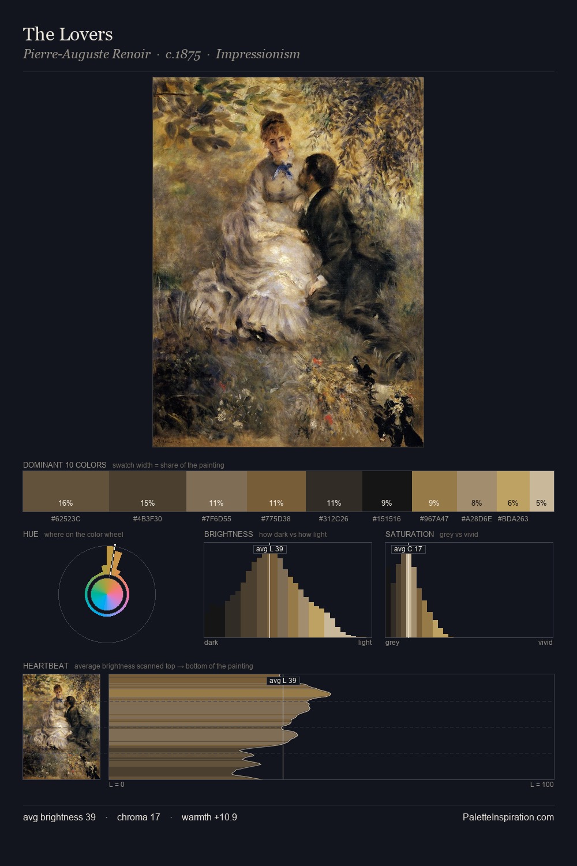The image size is (577, 866).
Task: Click the grey axis label in Saturation
Action: tap(392, 642)
